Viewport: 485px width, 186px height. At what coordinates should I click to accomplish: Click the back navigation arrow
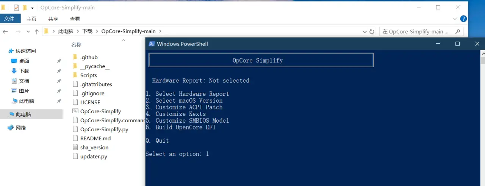pyautogui.click(x=5, y=32)
